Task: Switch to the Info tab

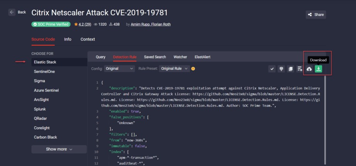Action: pos(68,39)
